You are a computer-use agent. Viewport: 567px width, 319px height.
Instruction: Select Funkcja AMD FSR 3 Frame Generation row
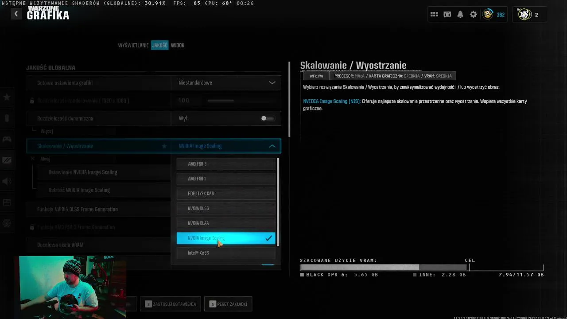pyautogui.click(x=98, y=227)
